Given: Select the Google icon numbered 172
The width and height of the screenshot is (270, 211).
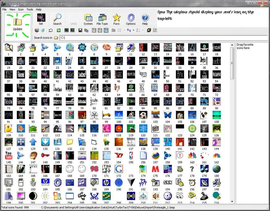Looking at the screenshot, I should [119, 169].
